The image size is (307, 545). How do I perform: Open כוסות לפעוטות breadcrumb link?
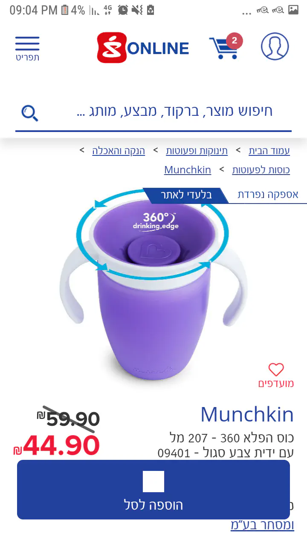click(x=261, y=170)
